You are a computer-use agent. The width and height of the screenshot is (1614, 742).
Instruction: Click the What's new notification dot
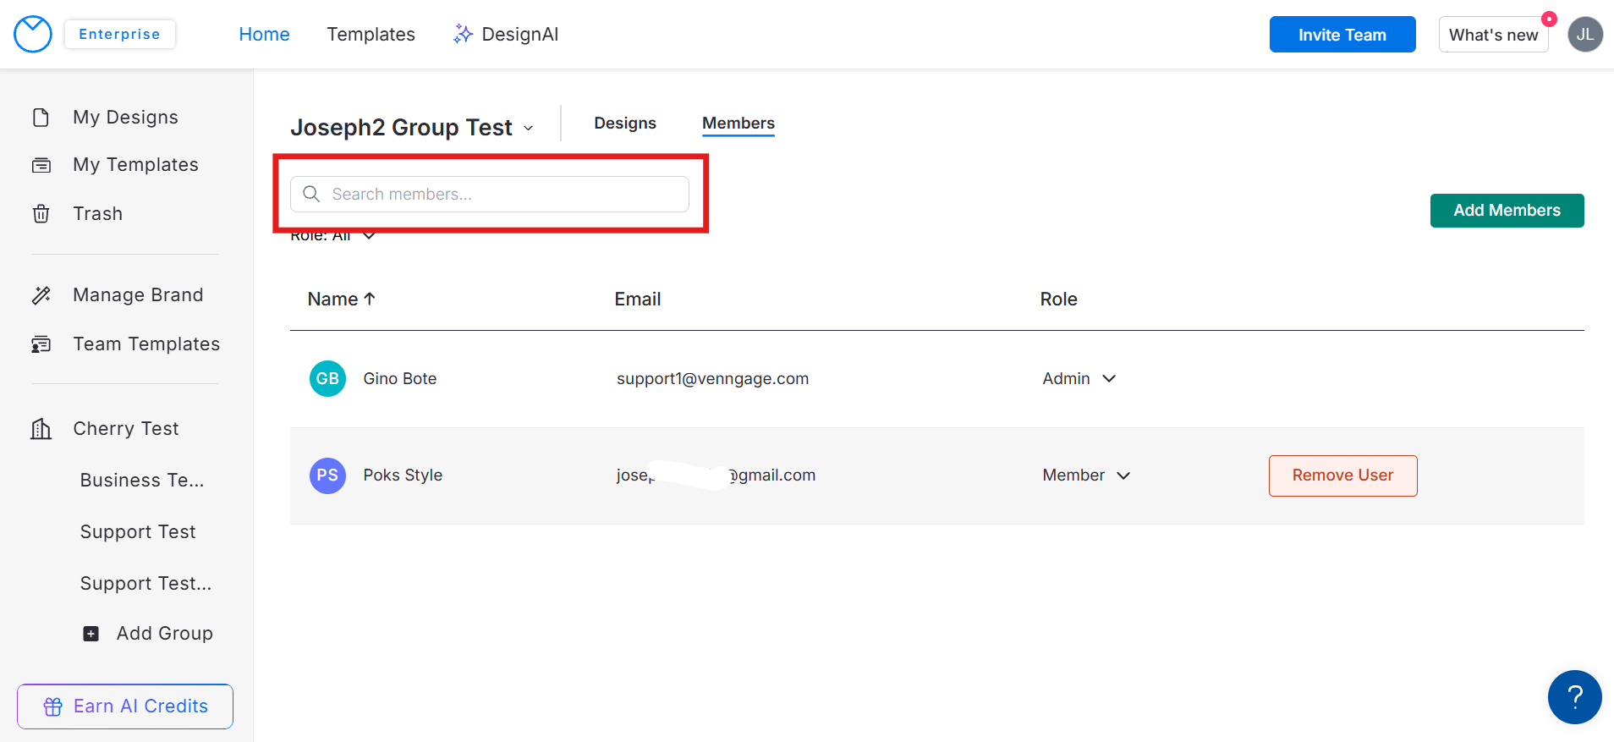1549,19
